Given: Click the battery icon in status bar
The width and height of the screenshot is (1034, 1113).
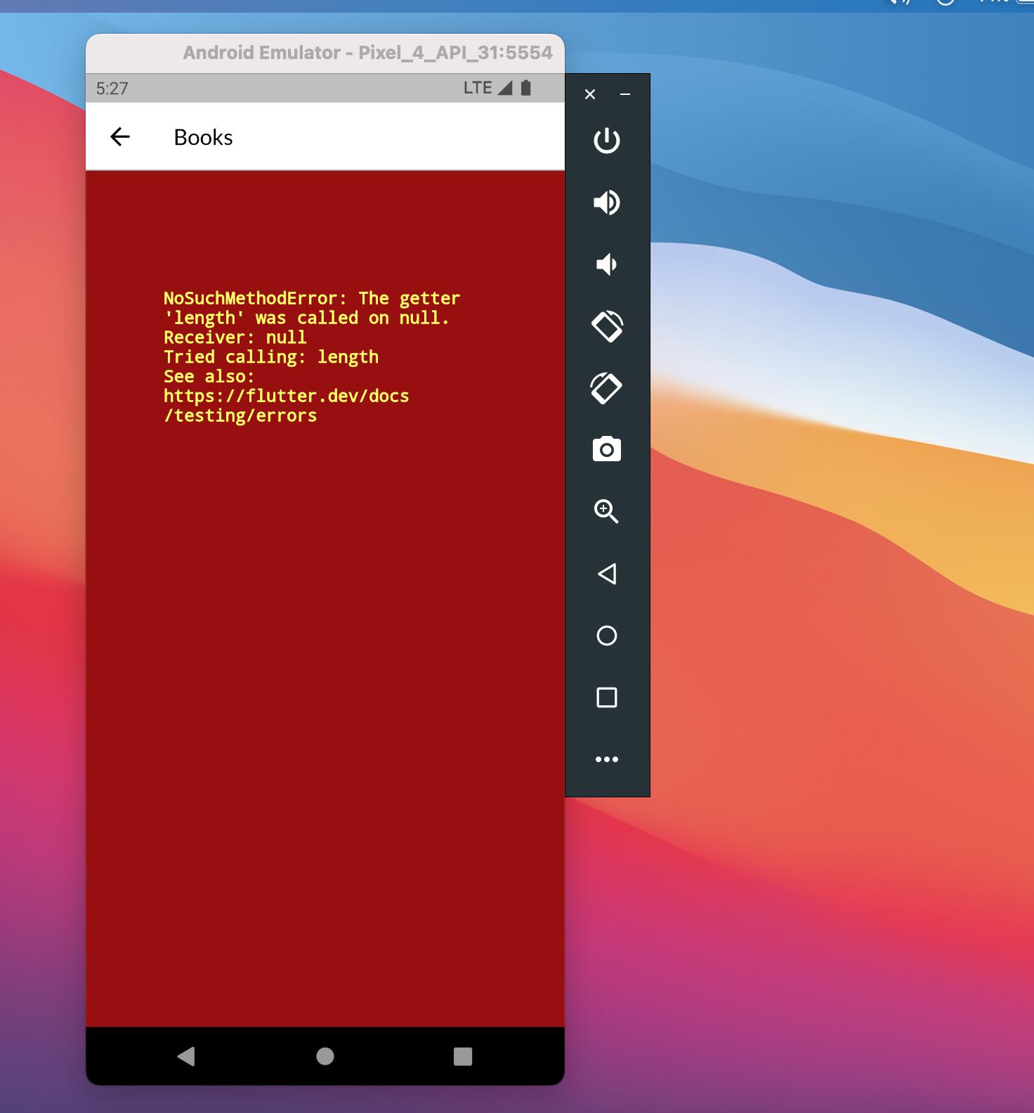Looking at the screenshot, I should pyautogui.click(x=525, y=88).
